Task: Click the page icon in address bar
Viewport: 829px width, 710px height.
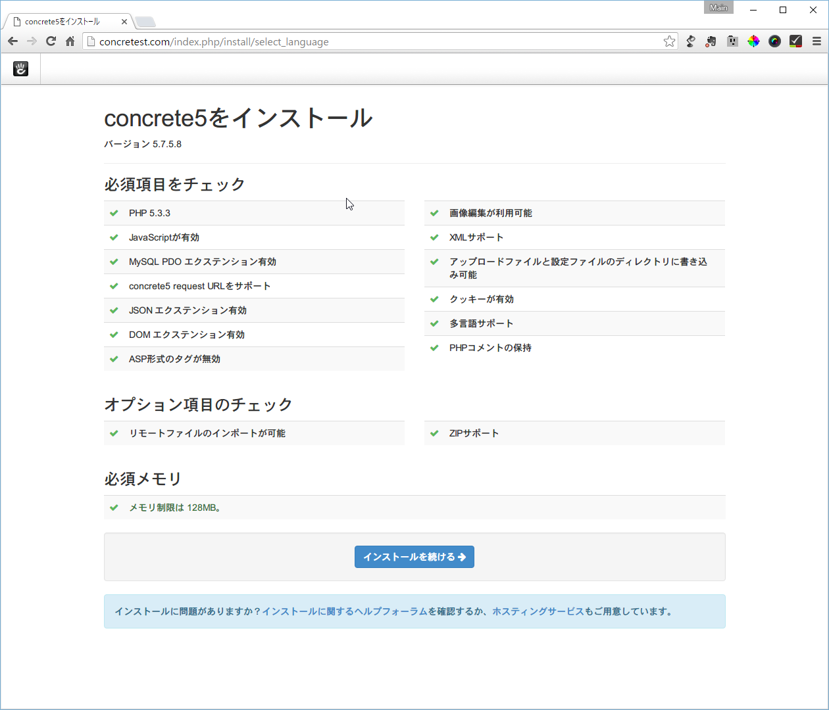Action: click(91, 41)
